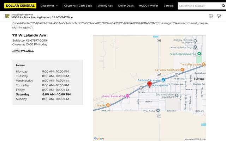
Task: Click Macias restaurant marker icon
Action: [108, 105]
